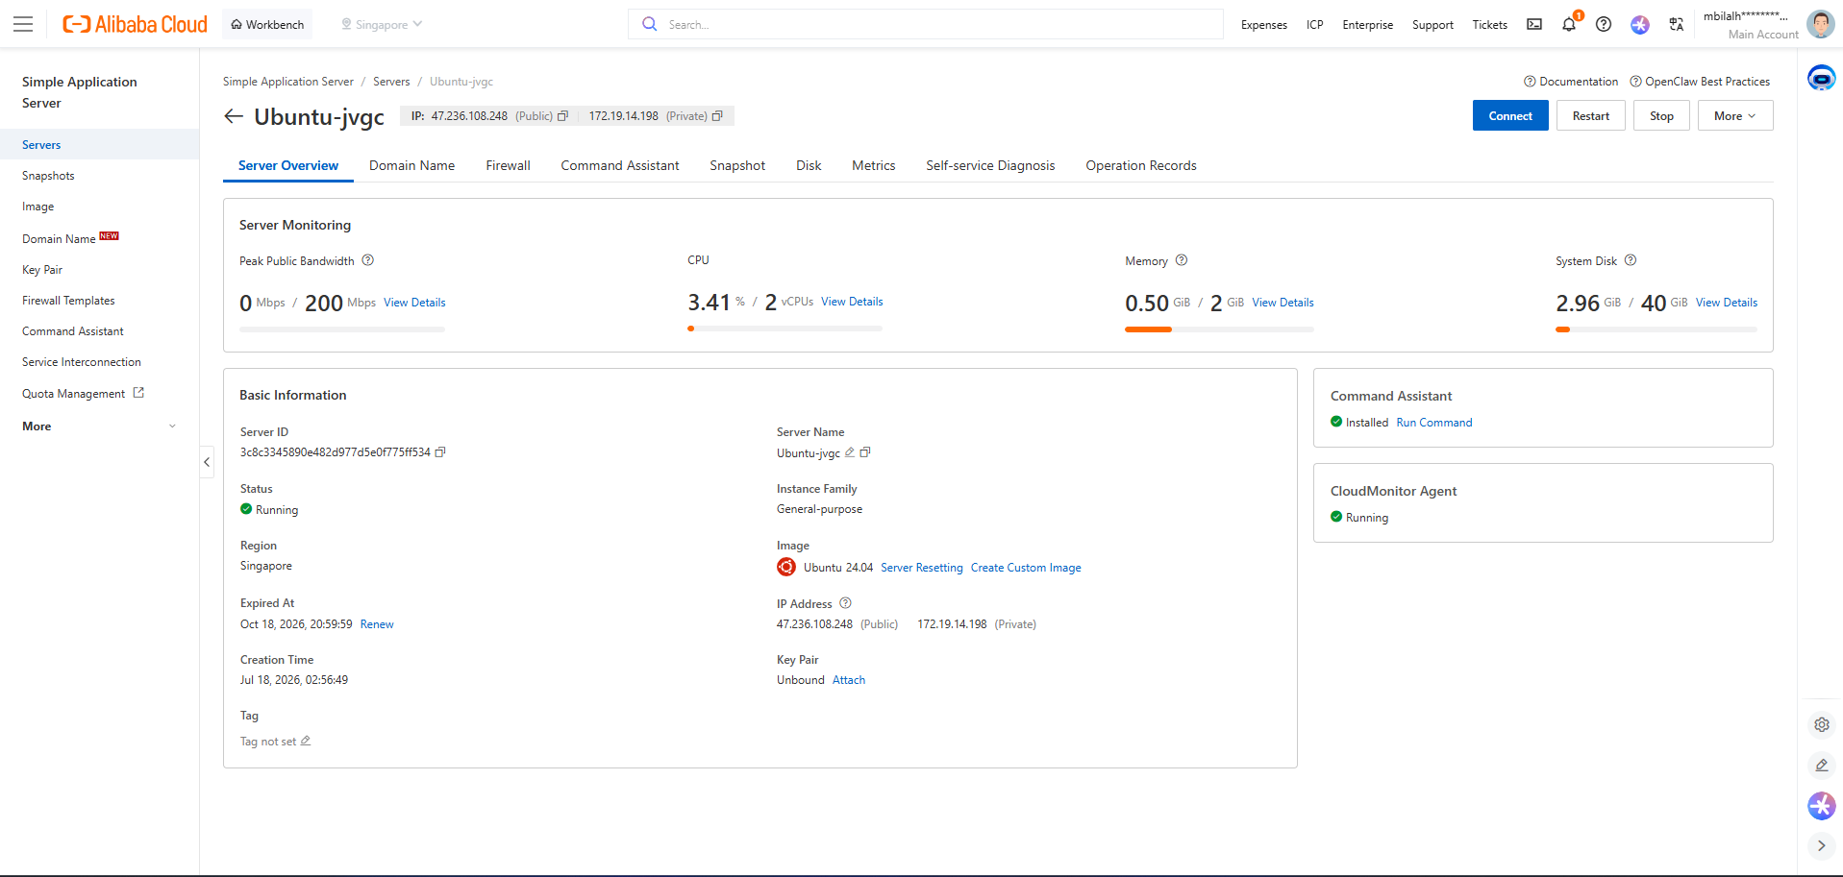Open the Workbench button
Screen dimensions: 1843x877
tap(267, 24)
